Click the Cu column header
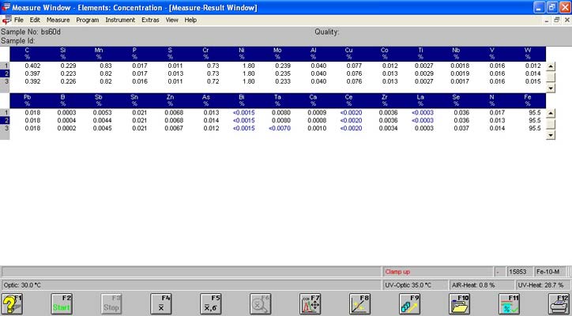 348,53
